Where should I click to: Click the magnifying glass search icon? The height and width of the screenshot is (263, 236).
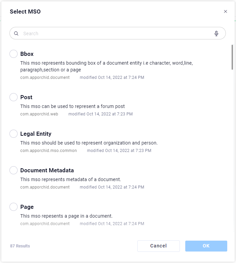point(16,34)
